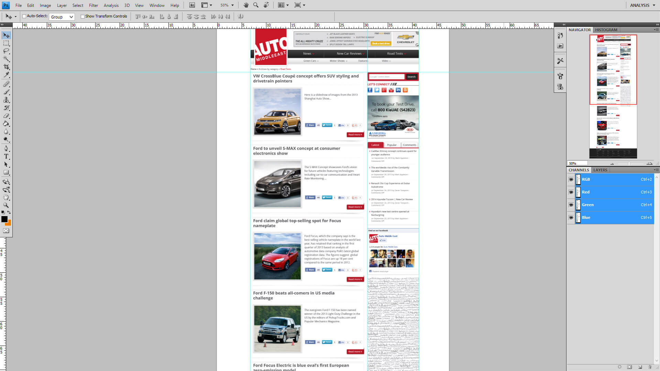Click the foreground color swatch

coord(4,219)
